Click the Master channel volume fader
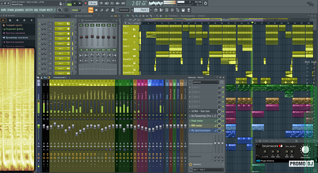318x173 pixels. point(39,126)
